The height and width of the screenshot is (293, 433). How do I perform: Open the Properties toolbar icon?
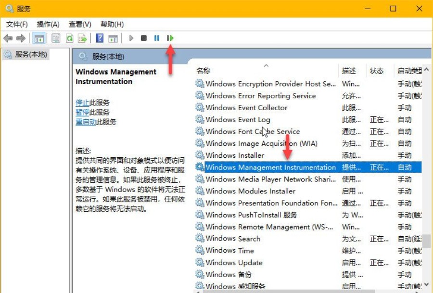tap(56, 38)
